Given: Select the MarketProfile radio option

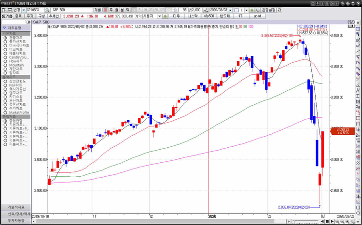Looking at the screenshot, I should [x=5, y=112].
